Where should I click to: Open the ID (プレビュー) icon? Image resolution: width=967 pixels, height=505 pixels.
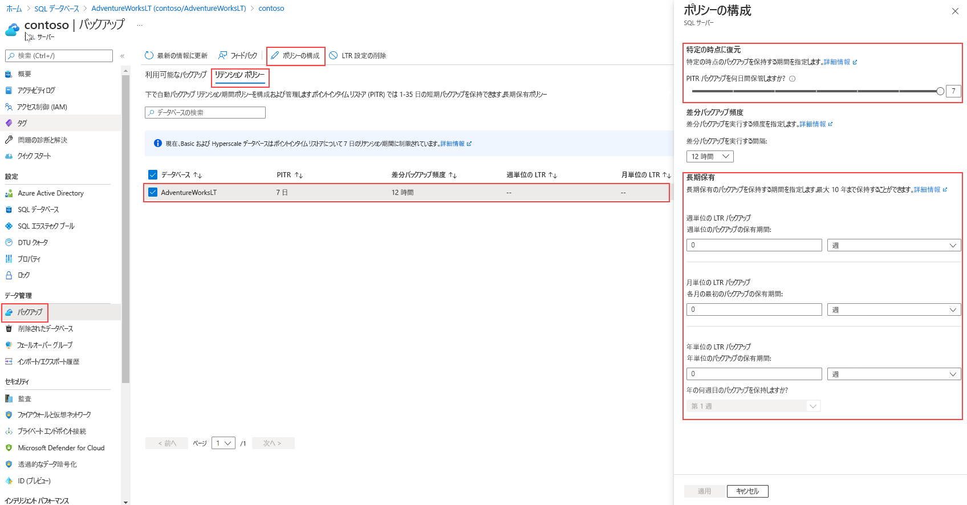point(9,481)
